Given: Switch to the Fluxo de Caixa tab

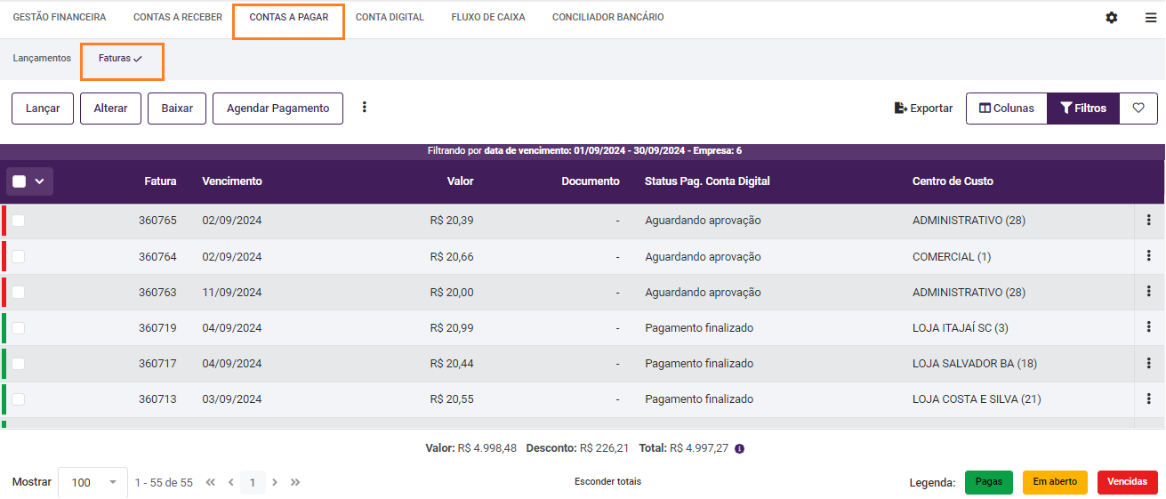Looking at the screenshot, I should [488, 18].
